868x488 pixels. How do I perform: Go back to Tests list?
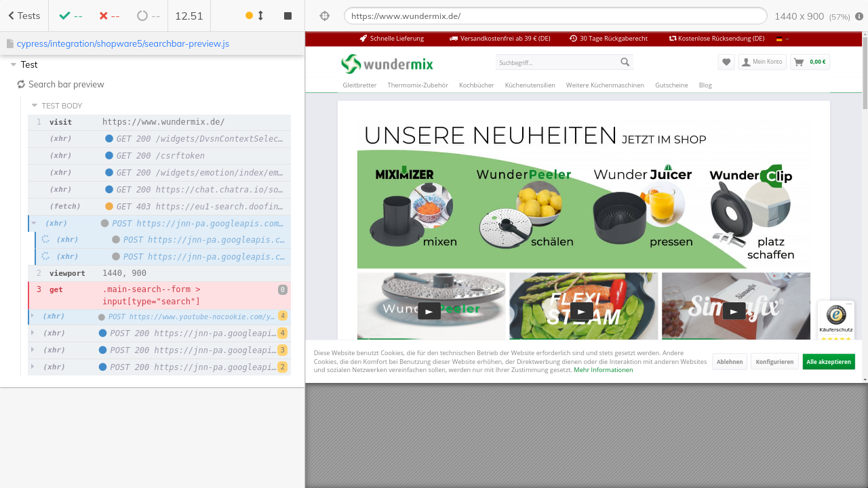pyautogui.click(x=24, y=16)
